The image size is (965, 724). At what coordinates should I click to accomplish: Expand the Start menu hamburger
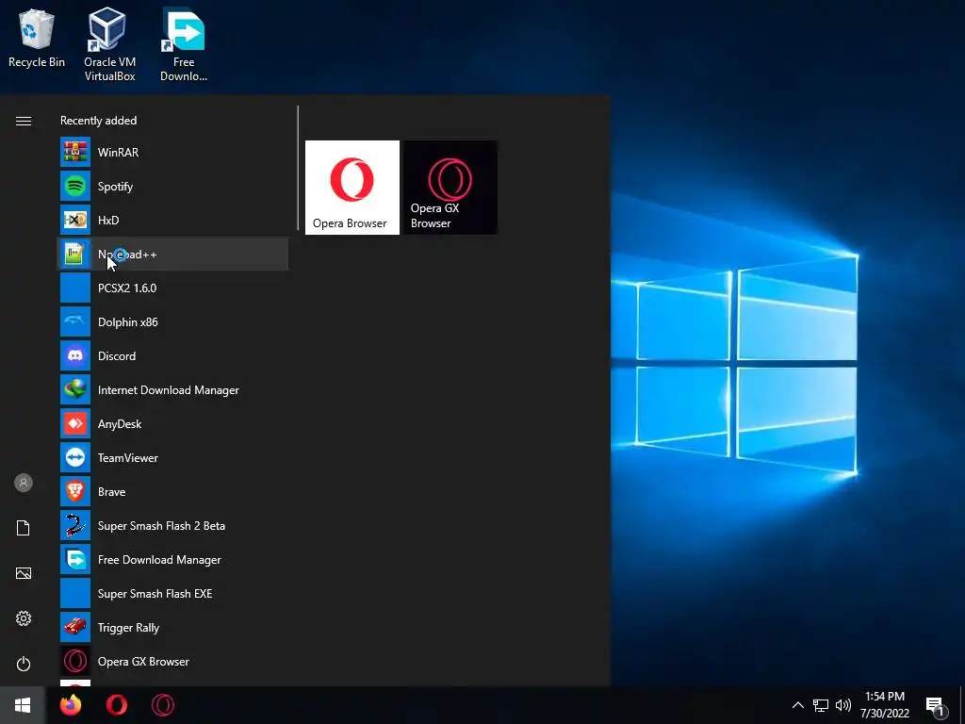[x=24, y=121]
